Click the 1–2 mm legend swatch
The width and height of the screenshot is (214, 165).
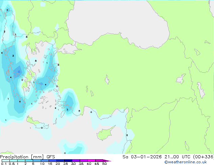coord(21,161)
